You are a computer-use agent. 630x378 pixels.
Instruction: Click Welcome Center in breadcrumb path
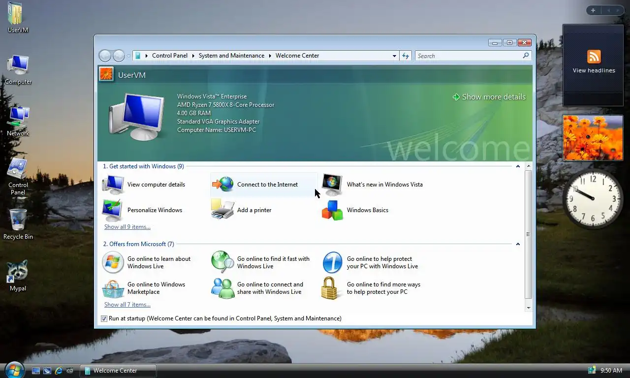(297, 56)
